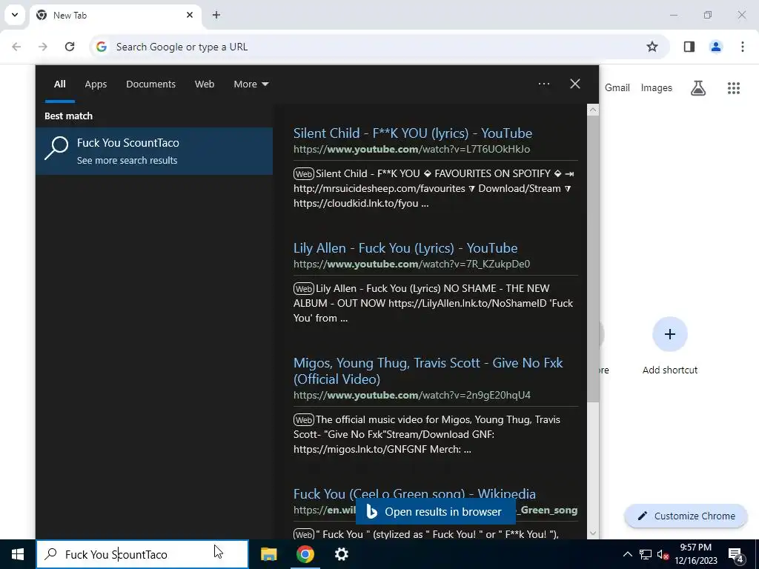Open the Windows Start menu
Screen dimensions: 759x569
pyautogui.click(x=18, y=554)
